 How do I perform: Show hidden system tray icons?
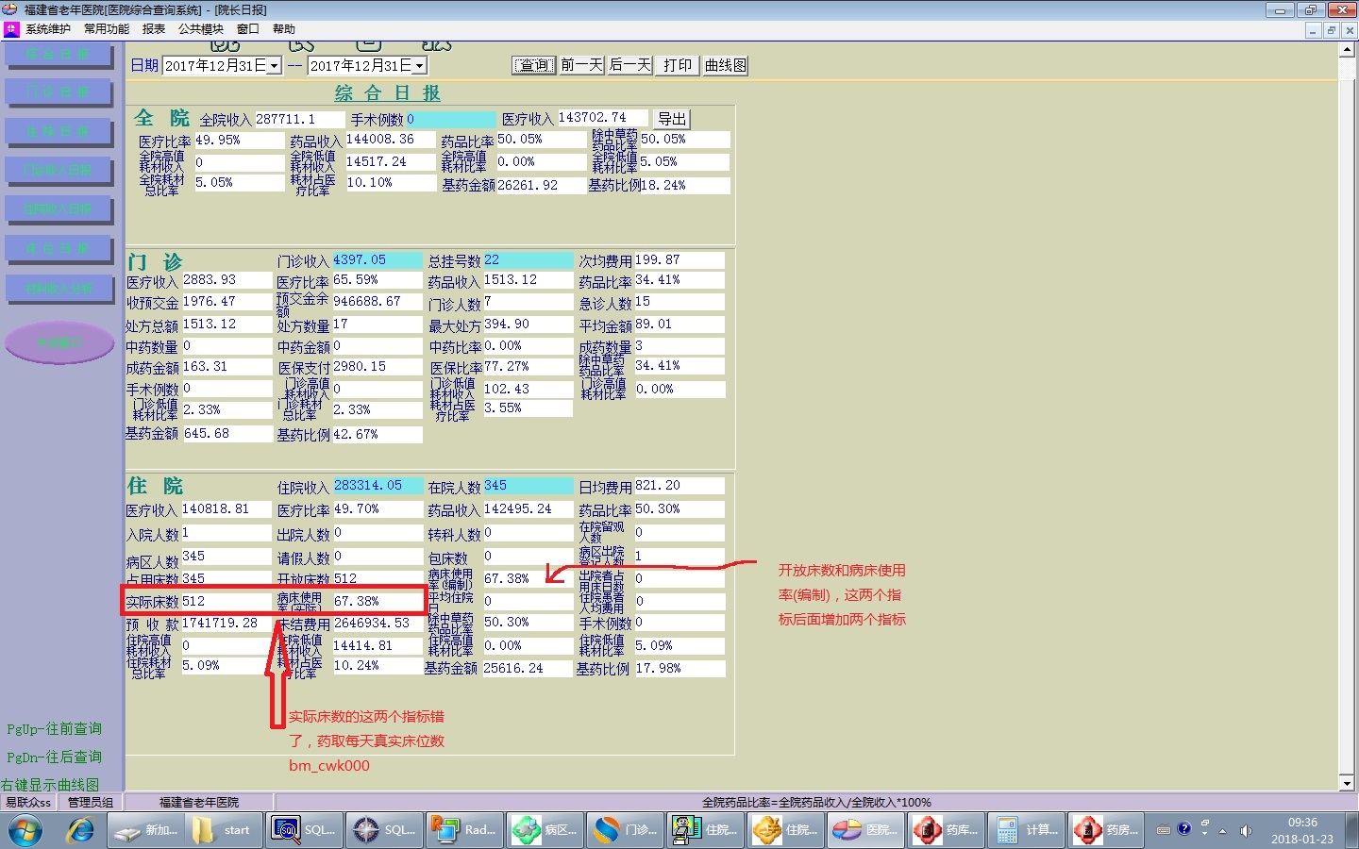[x=1223, y=831]
